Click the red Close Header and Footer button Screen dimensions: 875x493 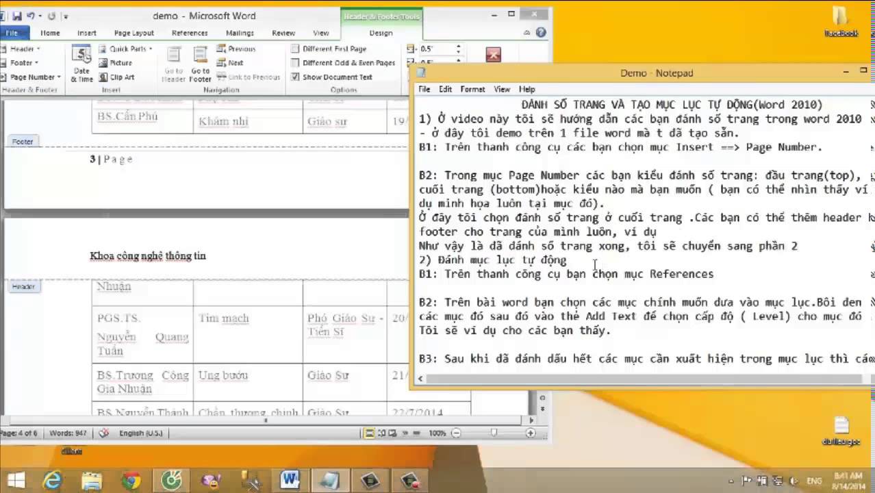tap(493, 55)
